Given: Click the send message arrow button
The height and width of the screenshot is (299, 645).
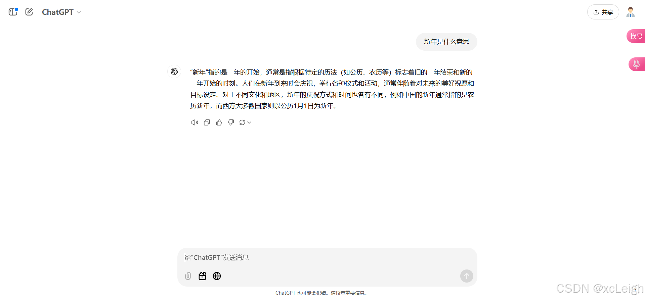Looking at the screenshot, I should click(467, 276).
